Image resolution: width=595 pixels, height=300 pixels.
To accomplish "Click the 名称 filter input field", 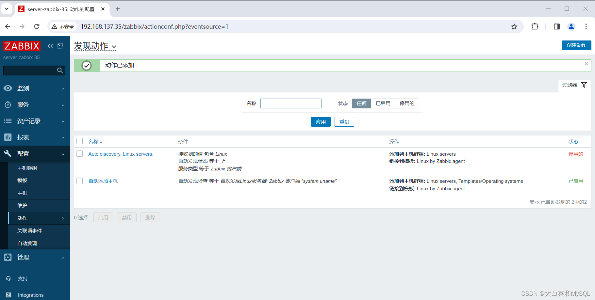I will pyautogui.click(x=291, y=103).
